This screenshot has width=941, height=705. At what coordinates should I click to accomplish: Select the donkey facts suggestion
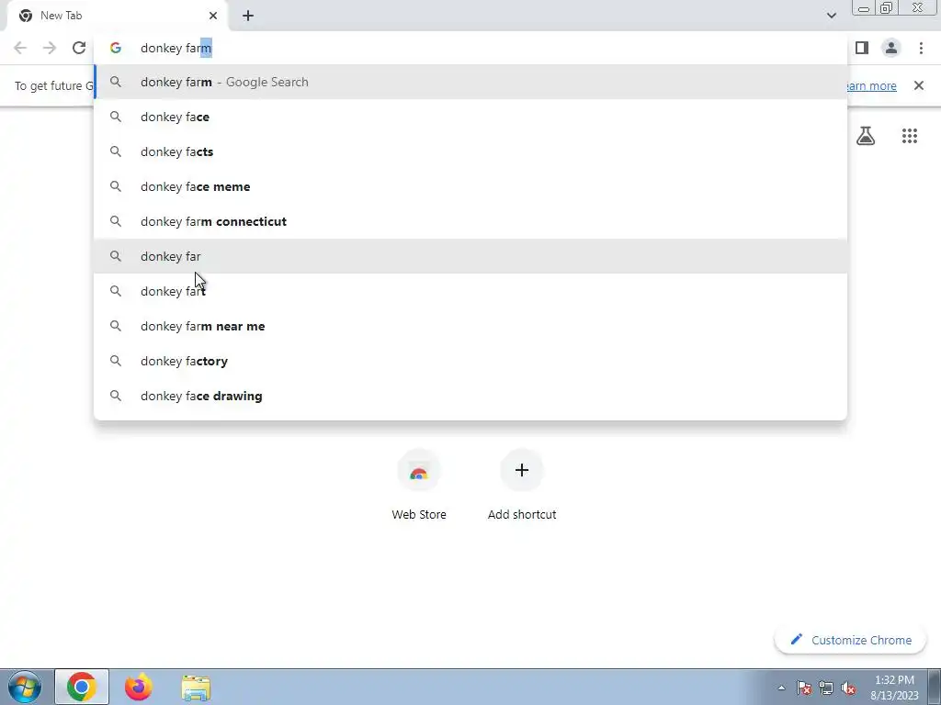click(x=470, y=151)
